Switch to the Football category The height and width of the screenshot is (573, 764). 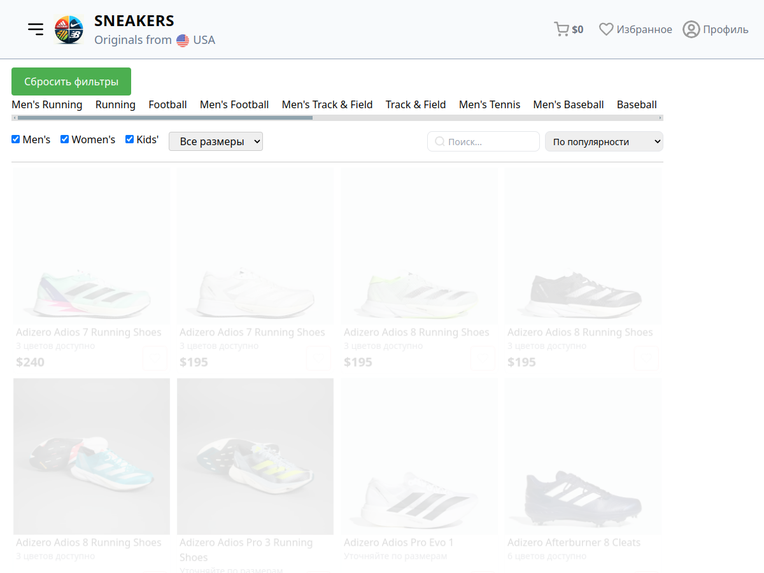167,104
